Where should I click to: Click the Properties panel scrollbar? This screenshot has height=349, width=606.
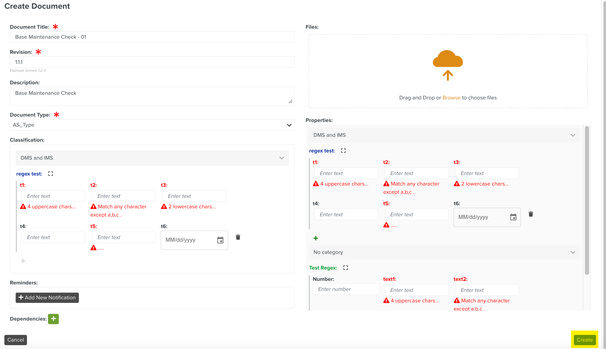[587, 200]
